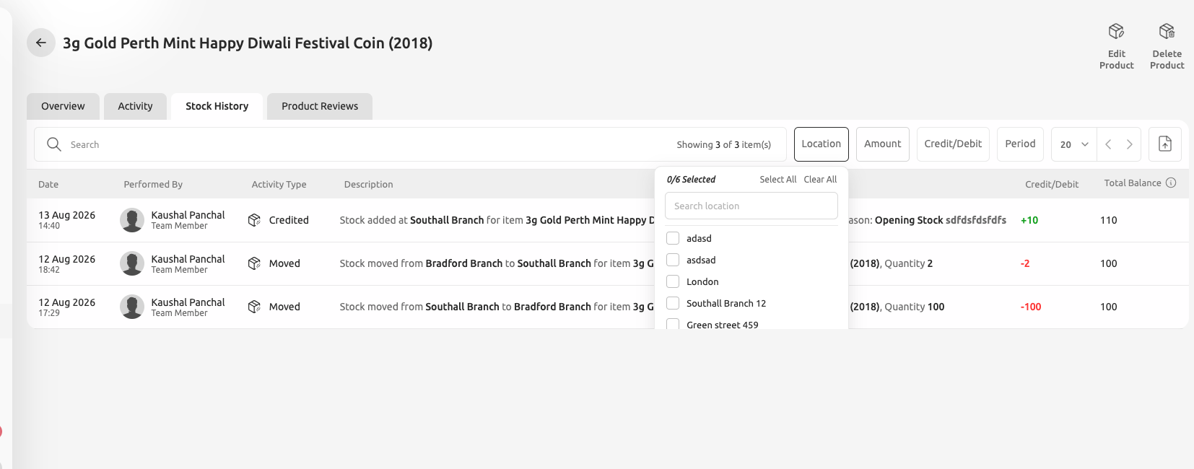Go to next page with right chevron
The width and height of the screenshot is (1194, 469).
click(x=1130, y=144)
